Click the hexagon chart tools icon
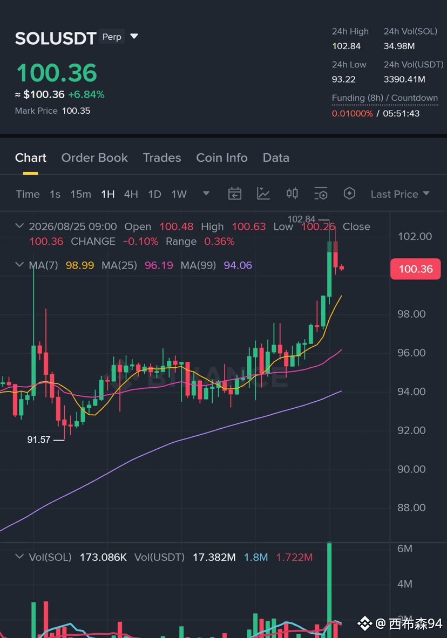Screen dimensions: 447x638 pyautogui.click(x=349, y=193)
